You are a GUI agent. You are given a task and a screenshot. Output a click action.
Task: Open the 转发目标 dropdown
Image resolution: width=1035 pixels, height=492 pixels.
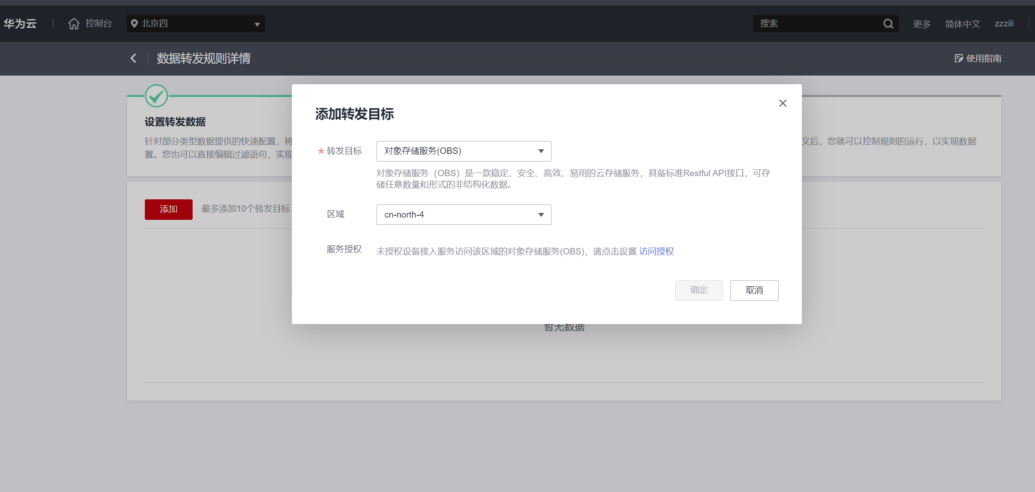(x=464, y=151)
